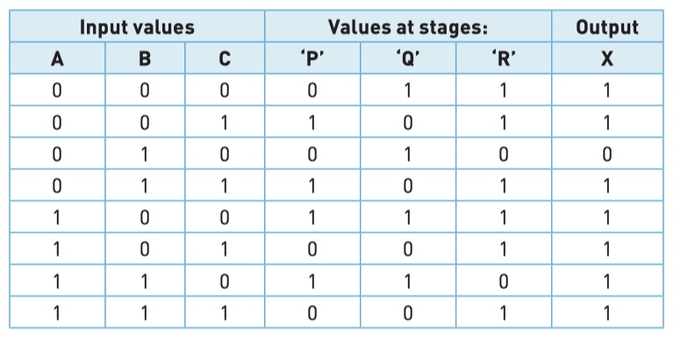Click the X cell in the last row
This screenshot has width=681, height=337.
click(x=607, y=312)
